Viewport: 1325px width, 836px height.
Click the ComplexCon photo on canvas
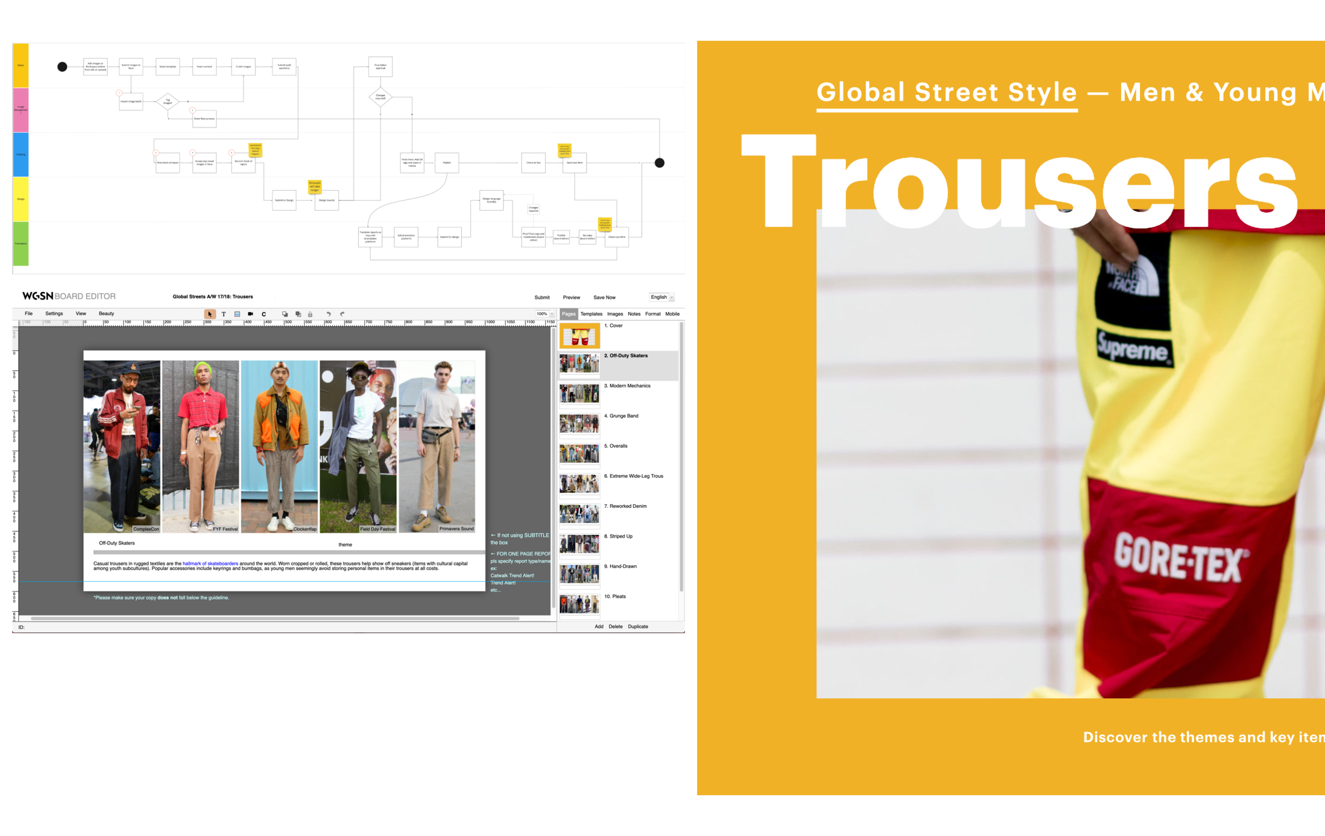click(x=121, y=447)
